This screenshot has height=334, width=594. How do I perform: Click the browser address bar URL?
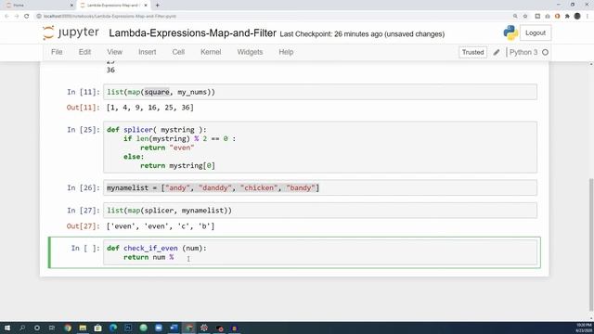110,17
